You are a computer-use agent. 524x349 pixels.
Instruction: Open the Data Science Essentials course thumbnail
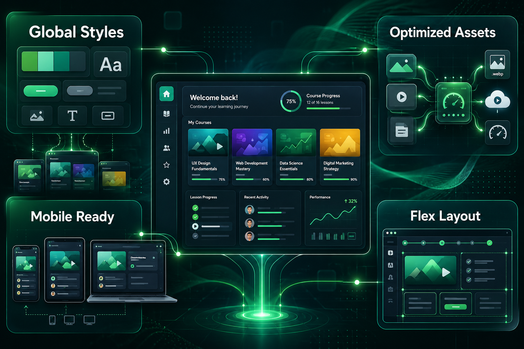click(296, 142)
